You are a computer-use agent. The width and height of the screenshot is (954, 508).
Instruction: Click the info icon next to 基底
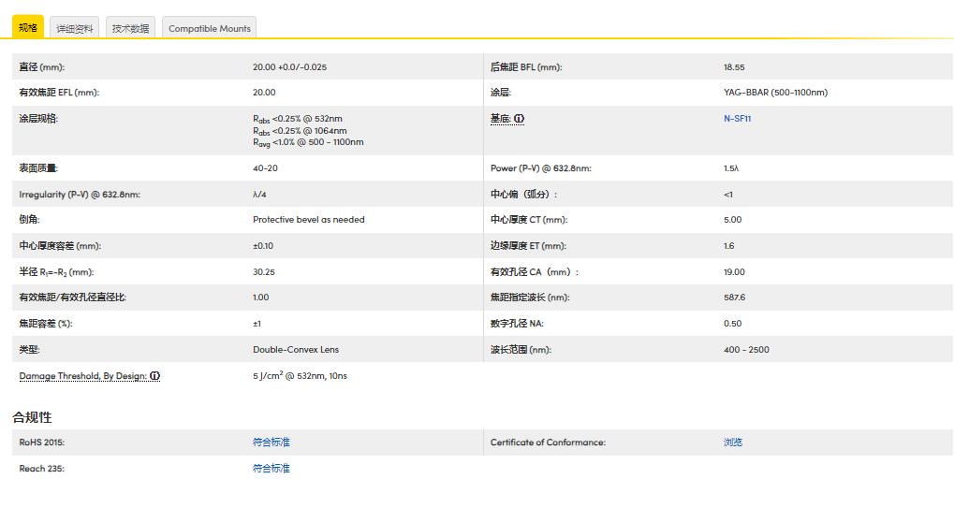pos(519,119)
